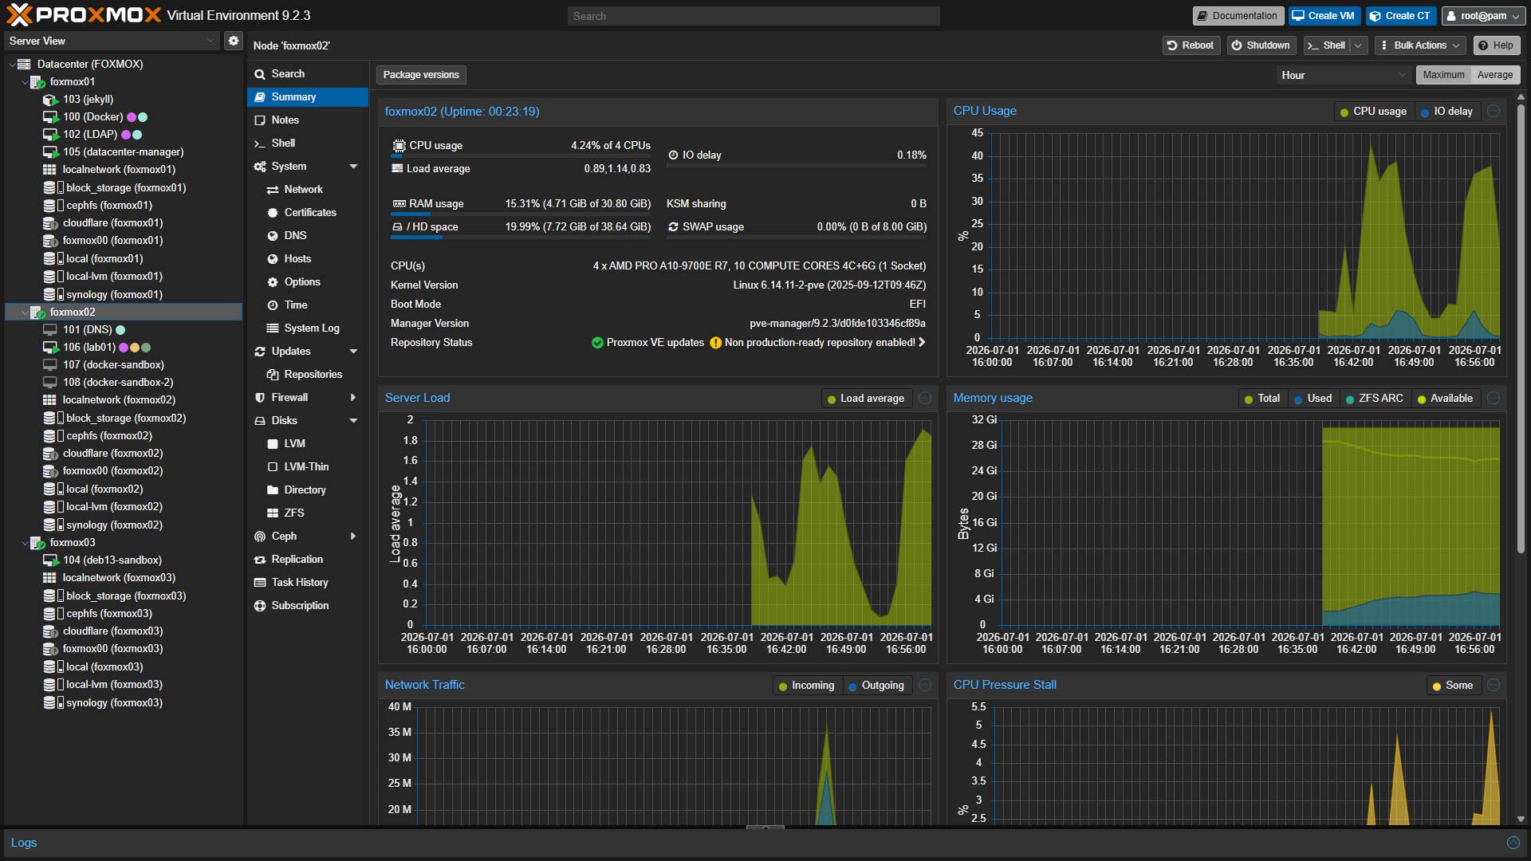This screenshot has height=861, width=1531.
Task: Click the cephfs (foxmox01) storage icon
Action: click(x=53, y=206)
